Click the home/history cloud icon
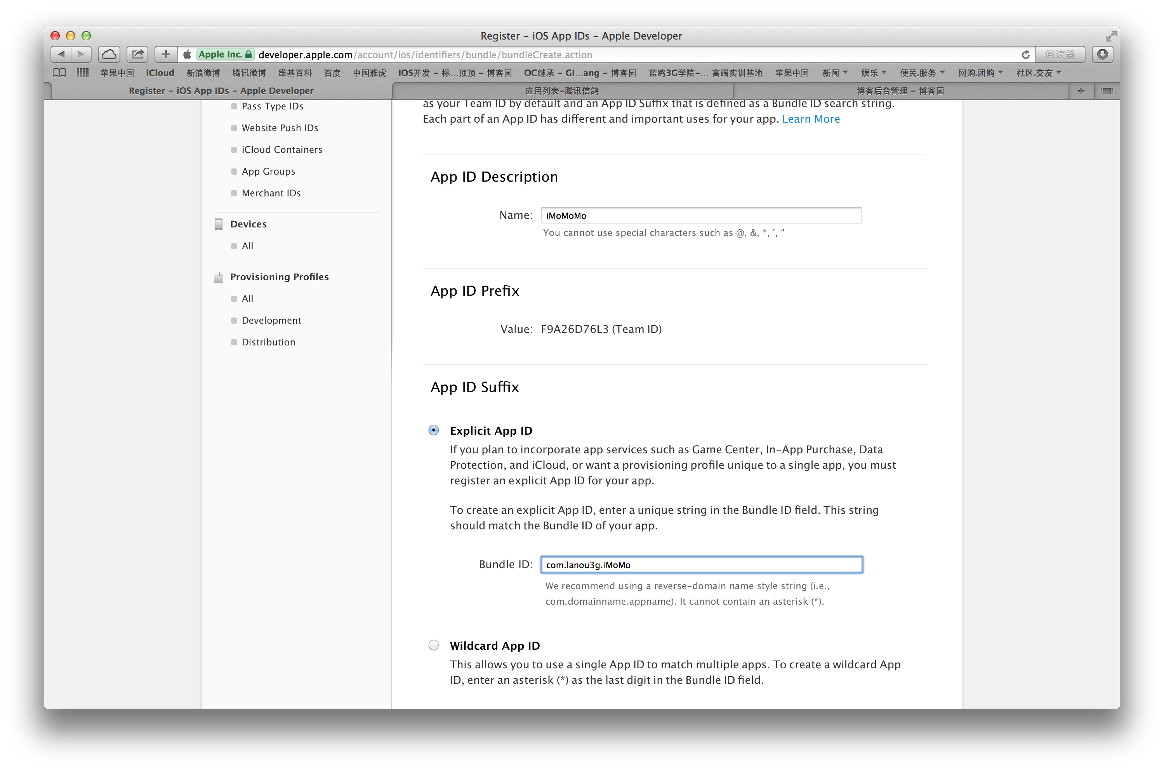The height and width of the screenshot is (770, 1164). 110,54
